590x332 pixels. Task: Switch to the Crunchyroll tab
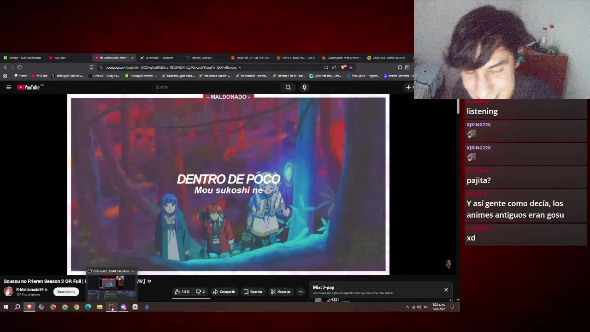[x=341, y=58]
